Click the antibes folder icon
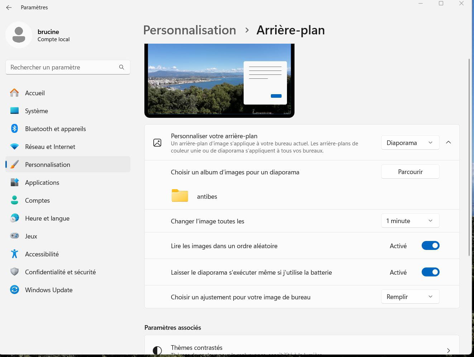This screenshot has width=474, height=357. coord(179,196)
